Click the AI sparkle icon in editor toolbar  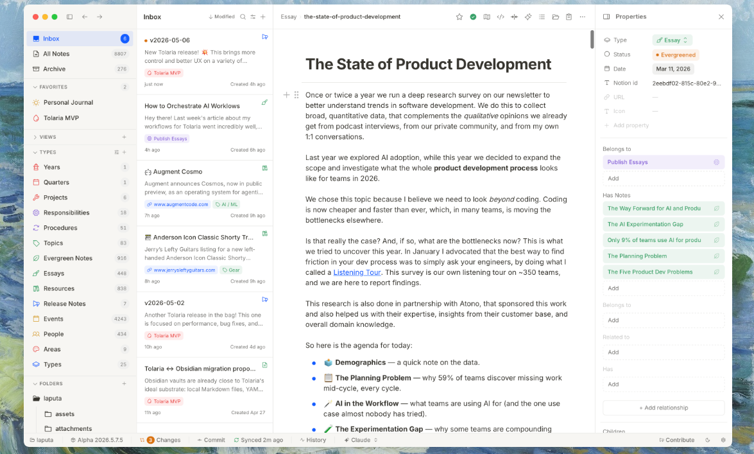click(528, 17)
